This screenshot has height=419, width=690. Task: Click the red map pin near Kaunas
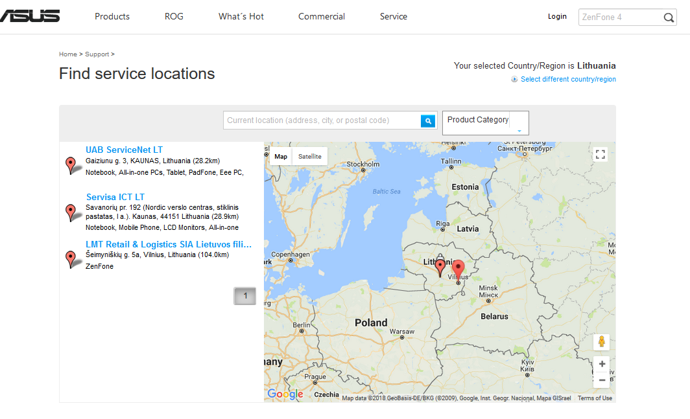[440, 267]
